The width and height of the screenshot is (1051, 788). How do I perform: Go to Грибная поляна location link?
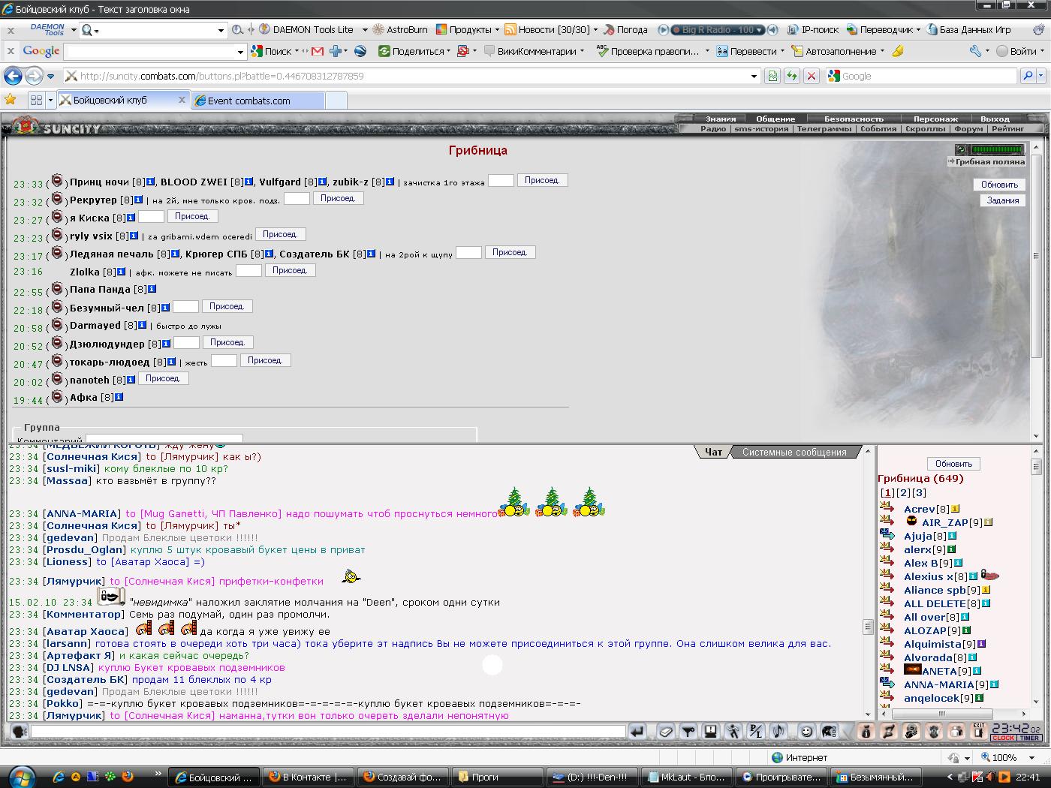[x=989, y=161]
